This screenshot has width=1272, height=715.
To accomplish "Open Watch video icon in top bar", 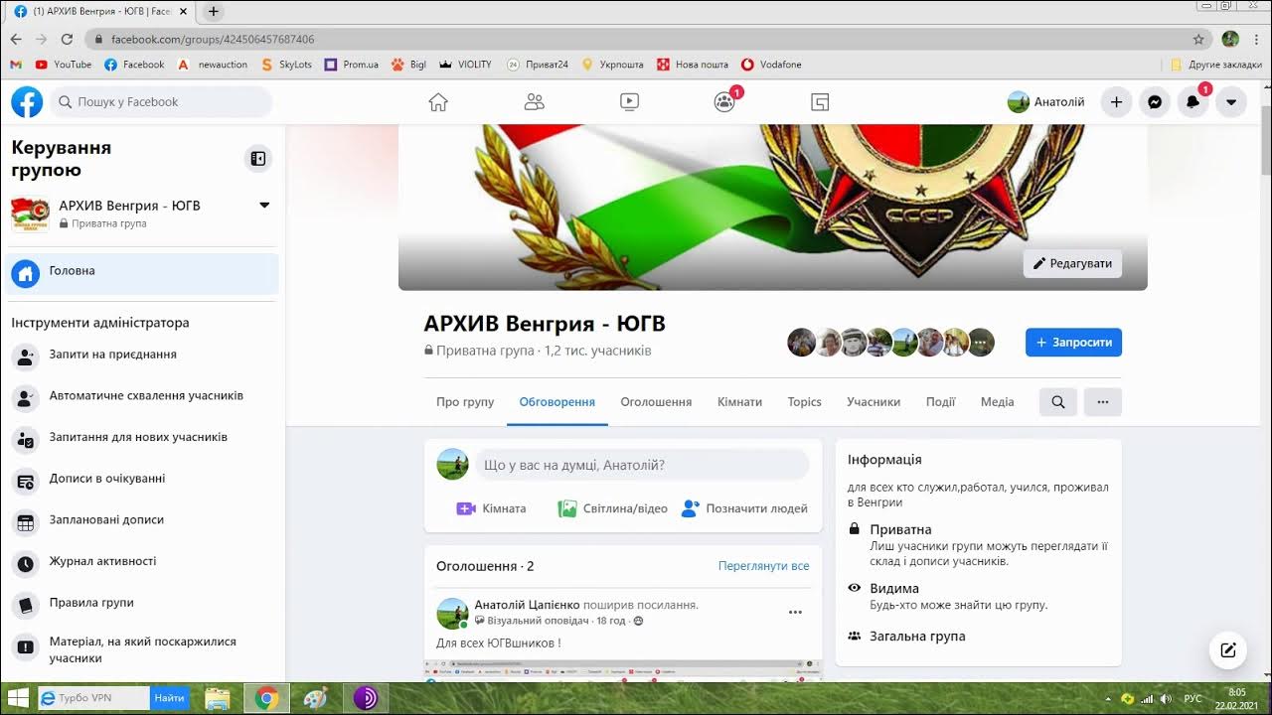I will [x=629, y=101].
